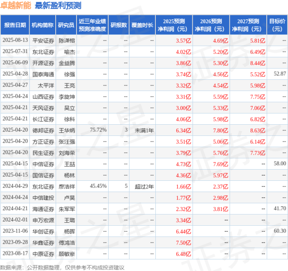Click 7.73亿 2027 forecast value

[x=258, y=153]
